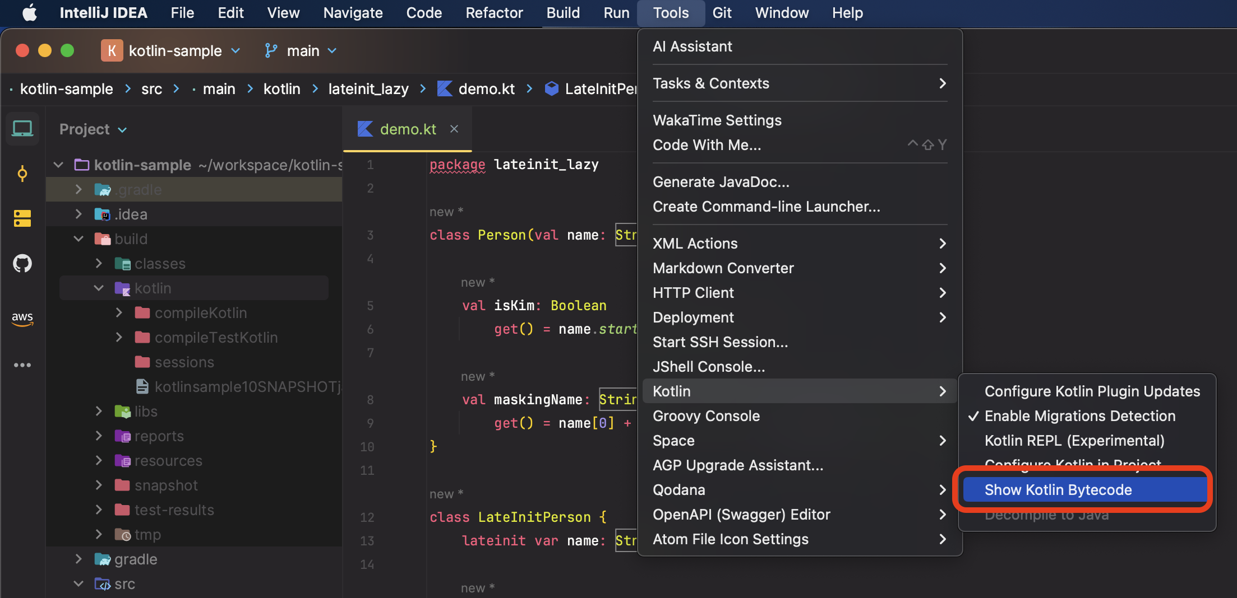The height and width of the screenshot is (598, 1237).
Task: Select AGP Upgrade Assistant...
Action: [800, 465]
